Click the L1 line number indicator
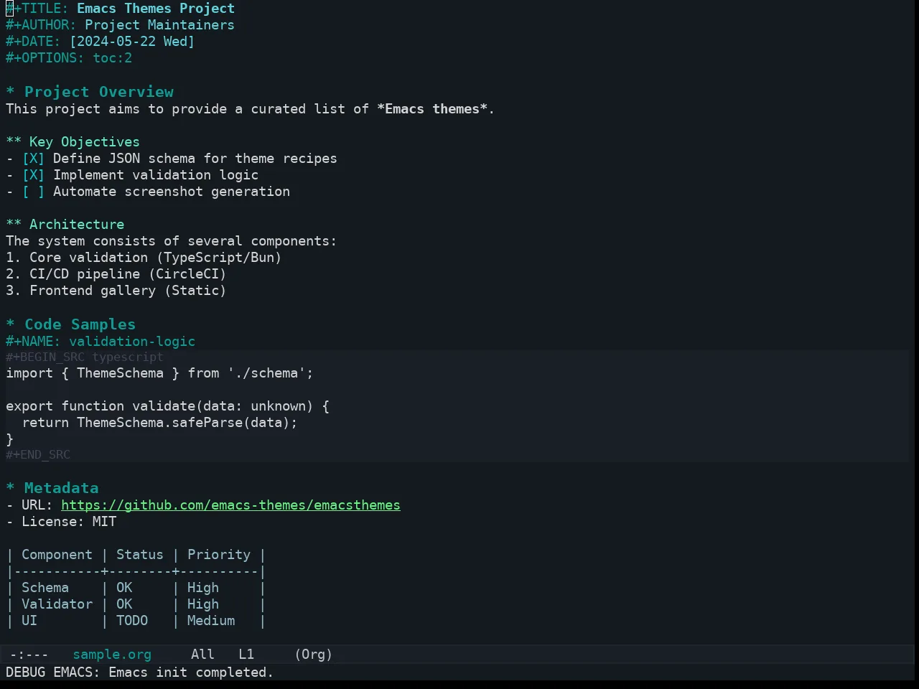The width and height of the screenshot is (919, 689). [x=246, y=655]
